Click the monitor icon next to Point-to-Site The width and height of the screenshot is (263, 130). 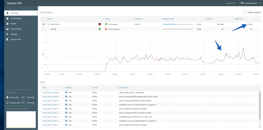[7, 103]
